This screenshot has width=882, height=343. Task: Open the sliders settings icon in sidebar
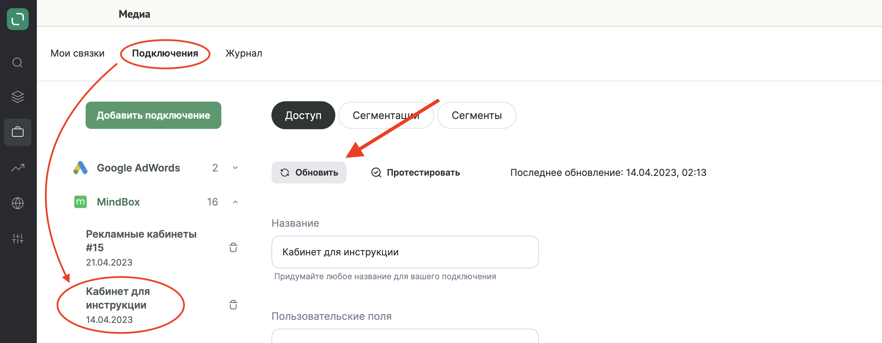[18, 239]
